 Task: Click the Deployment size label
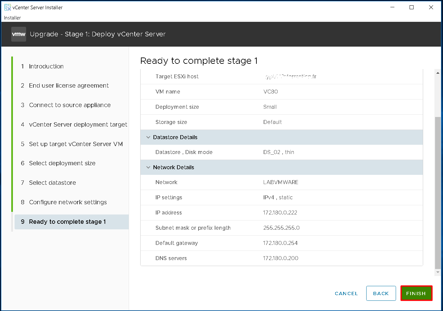click(177, 107)
